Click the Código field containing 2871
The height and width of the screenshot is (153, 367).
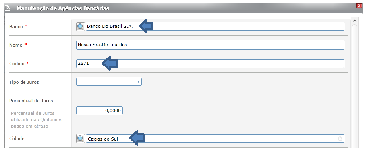pos(210,64)
